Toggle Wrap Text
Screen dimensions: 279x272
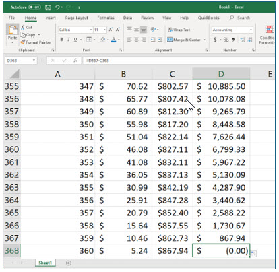179,30
